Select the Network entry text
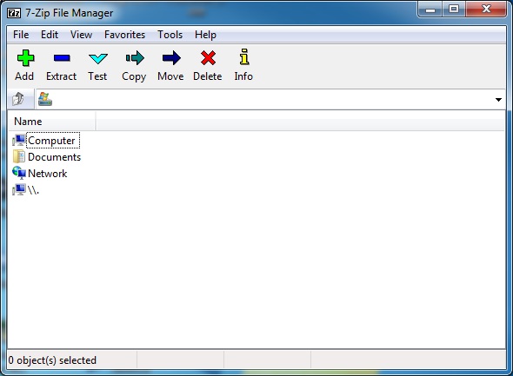The height and width of the screenshot is (376, 513). tap(48, 174)
